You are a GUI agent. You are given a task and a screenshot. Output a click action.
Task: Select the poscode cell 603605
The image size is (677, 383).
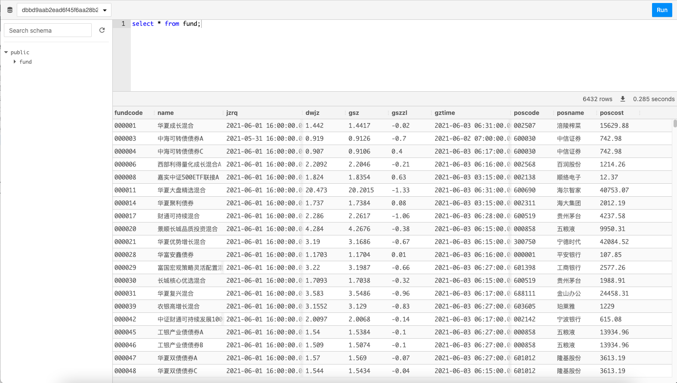(x=525, y=306)
